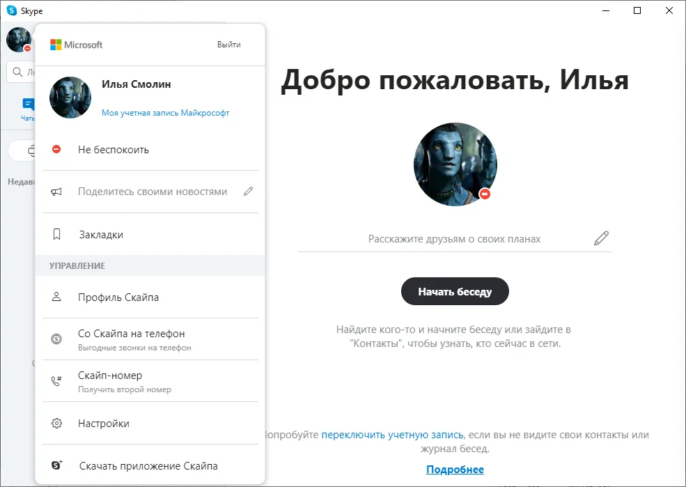Click the Skype credit icon for calls to phone
This screenshot has height=487, width=686.
click(56, 339)
